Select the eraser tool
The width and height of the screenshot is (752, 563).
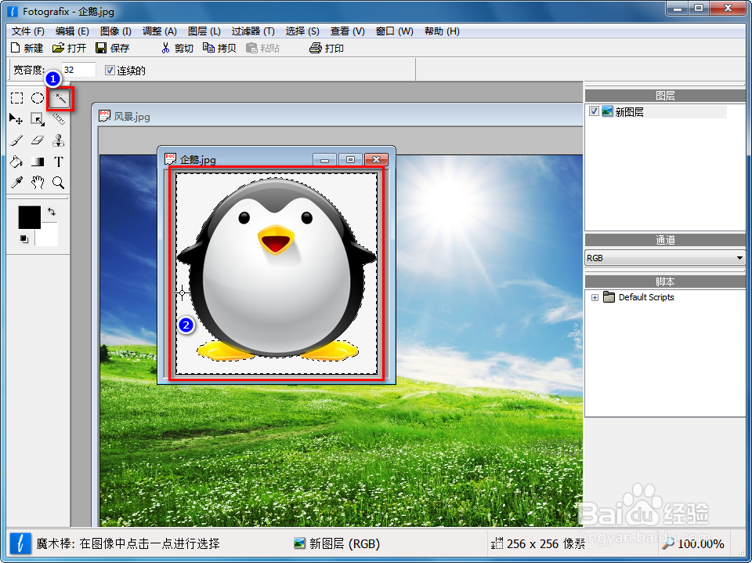38,140
